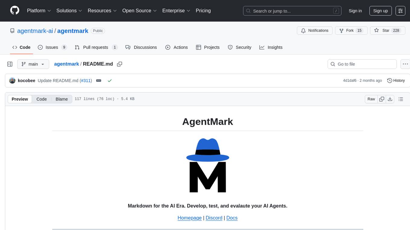Open the document outline icon

point(401,99)
